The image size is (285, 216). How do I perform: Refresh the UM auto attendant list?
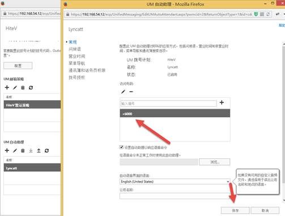[46, 150]
